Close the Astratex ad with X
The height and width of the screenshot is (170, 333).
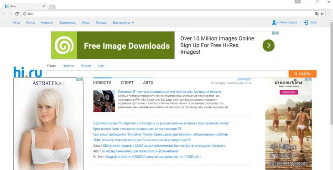82,79
